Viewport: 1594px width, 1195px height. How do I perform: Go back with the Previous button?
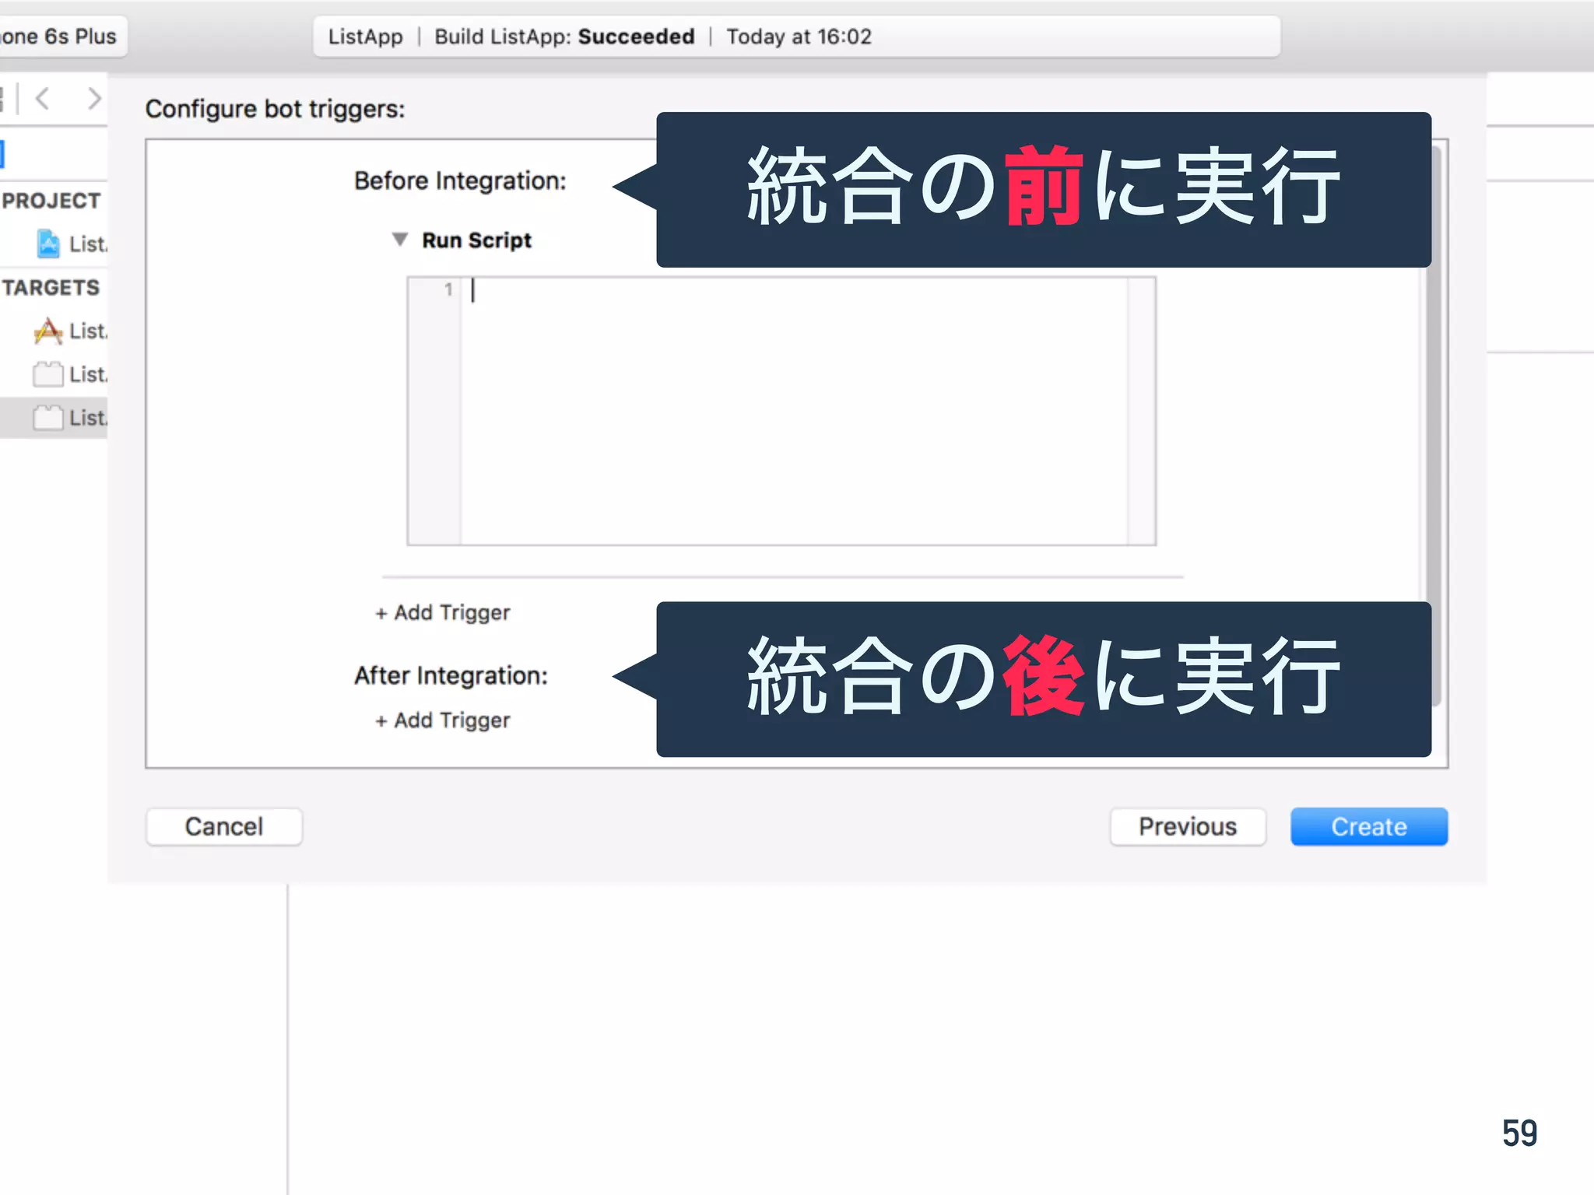1187,826
